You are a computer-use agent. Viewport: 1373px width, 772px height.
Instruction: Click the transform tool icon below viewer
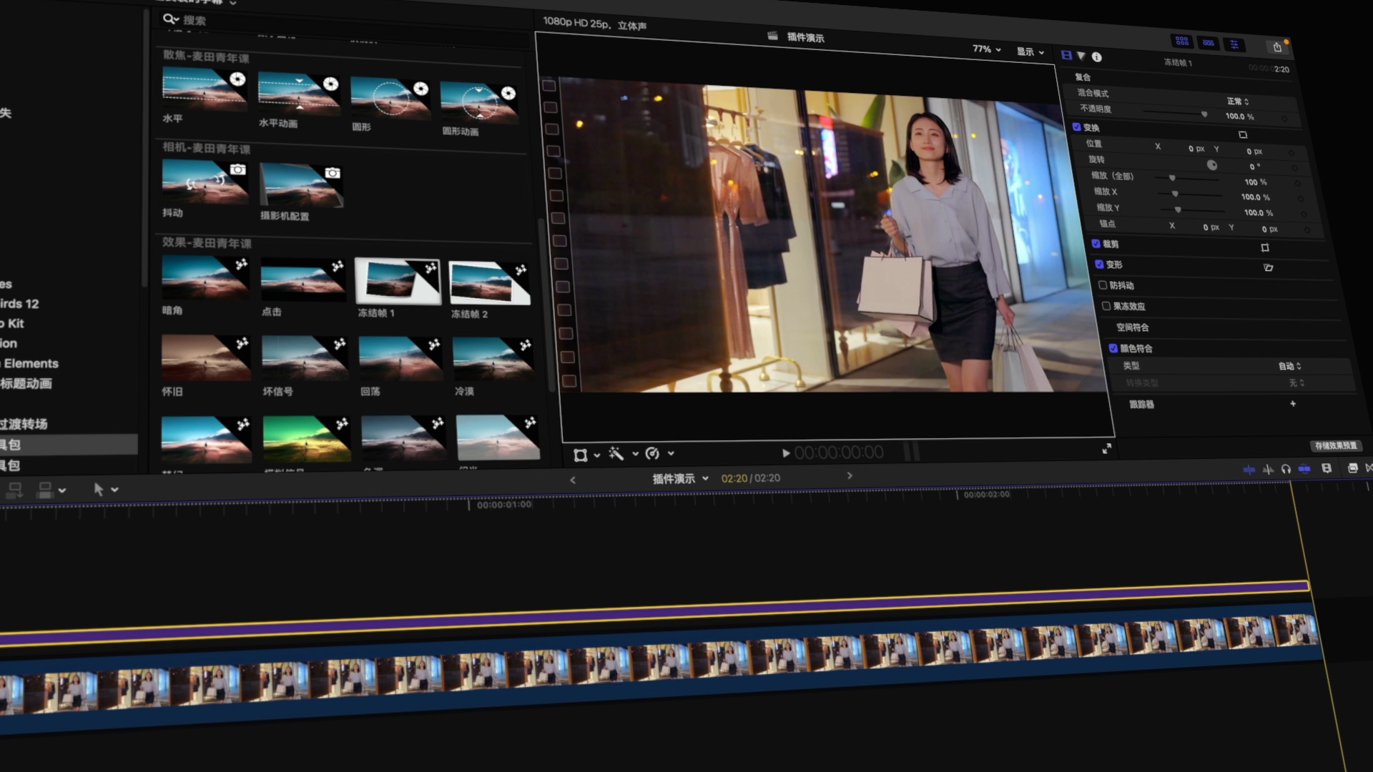tap(581, 455)
